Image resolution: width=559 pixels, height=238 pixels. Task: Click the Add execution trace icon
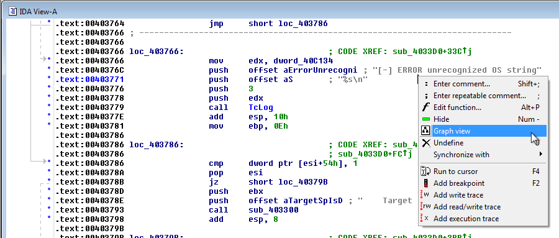[x=425, y=218]
